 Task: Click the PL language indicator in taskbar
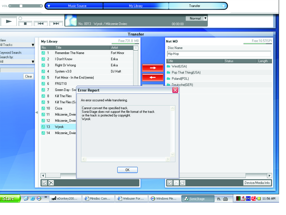pos(219,199)
